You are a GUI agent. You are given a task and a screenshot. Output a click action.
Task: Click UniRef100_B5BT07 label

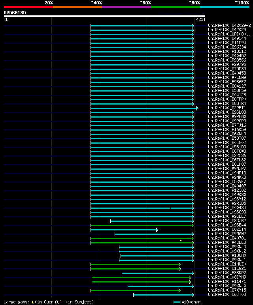[227, 138]
